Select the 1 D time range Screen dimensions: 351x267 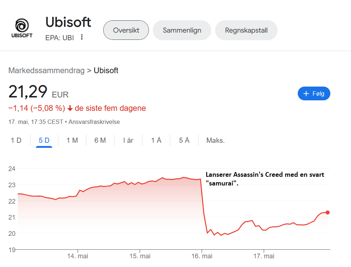(x=16, y=140)
